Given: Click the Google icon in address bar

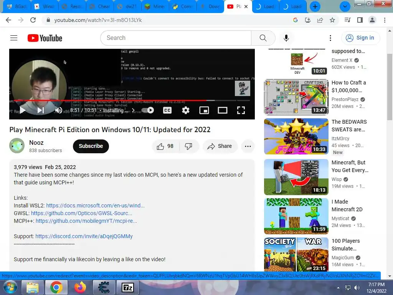Looking at the screenshot, I should pos(295,20).
